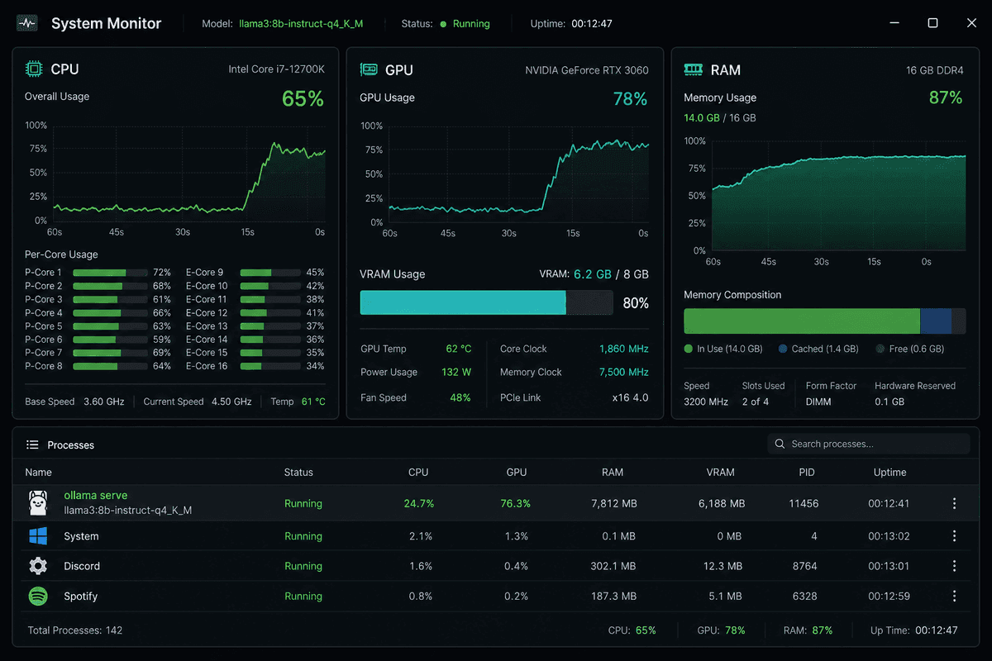Image resolution: width=992 pixels, height=661 pixels.
Task: Click the Fan Speed 48% value
Action: (x=460, y=397)
